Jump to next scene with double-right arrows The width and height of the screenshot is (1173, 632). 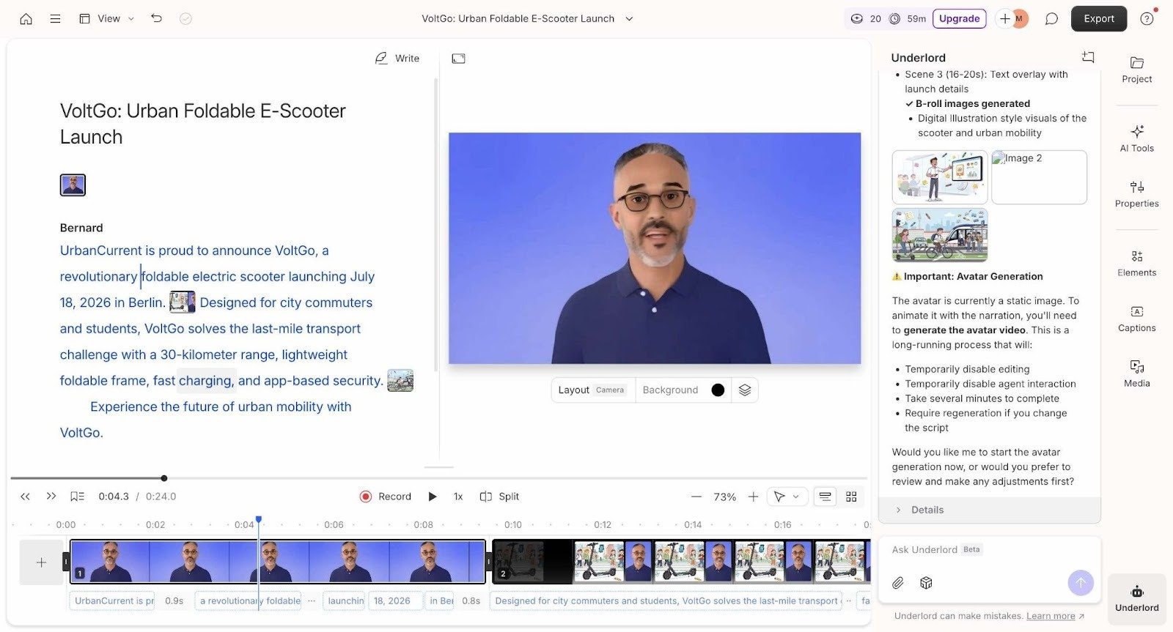pos(51,497)
